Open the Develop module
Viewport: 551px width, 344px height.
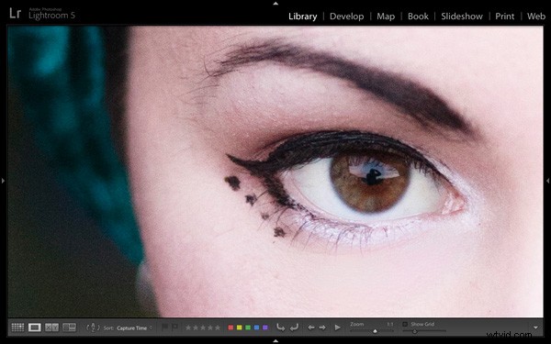point(346,17)
